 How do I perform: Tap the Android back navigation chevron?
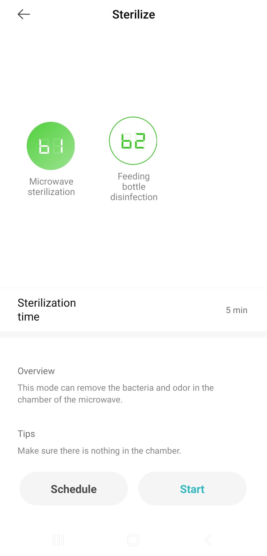208,540
